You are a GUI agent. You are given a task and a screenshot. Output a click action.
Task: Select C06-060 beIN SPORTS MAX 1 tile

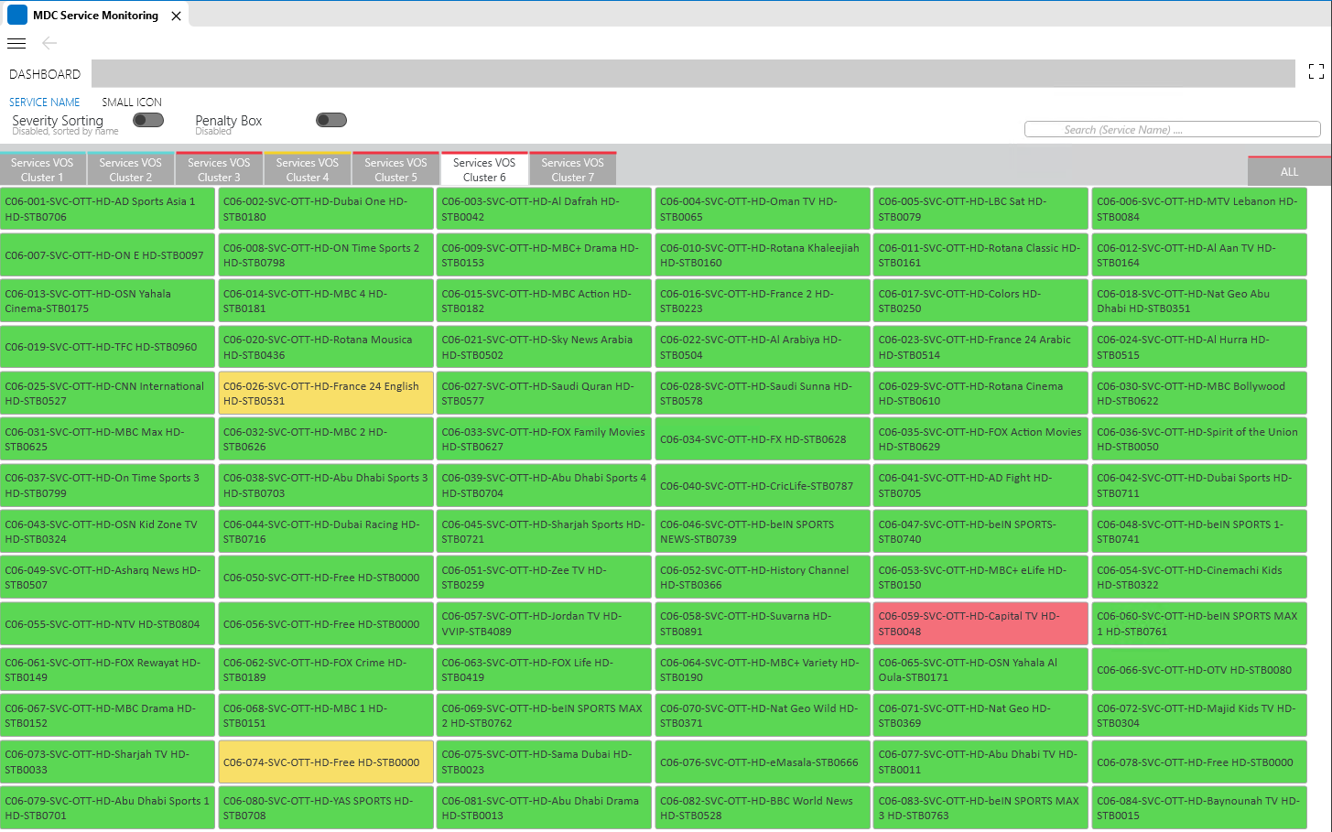point(1199,623)
